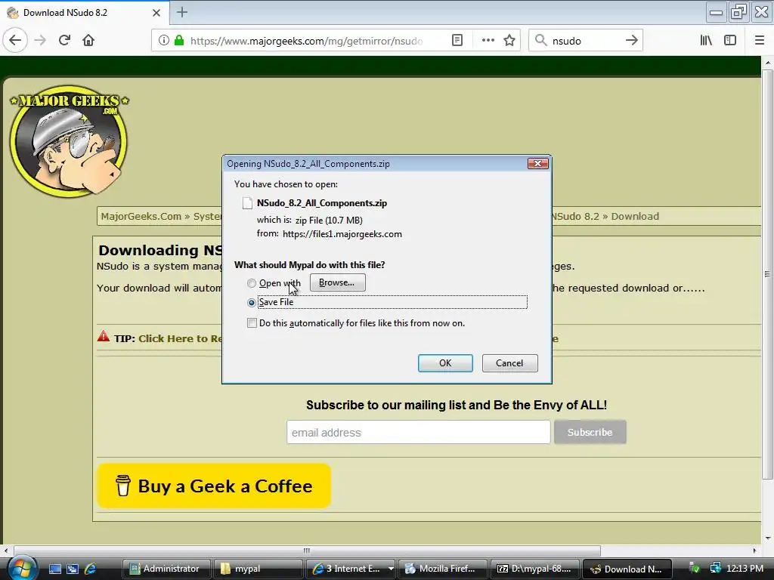The image size is (774, 580).
Task: Click the network tray icon
Action: point(716,568)
